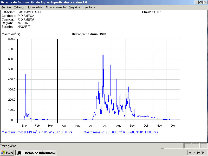The image size is (208, 156).
Task: Click the Ago month label on axis
Action: (x=119, y=126)
